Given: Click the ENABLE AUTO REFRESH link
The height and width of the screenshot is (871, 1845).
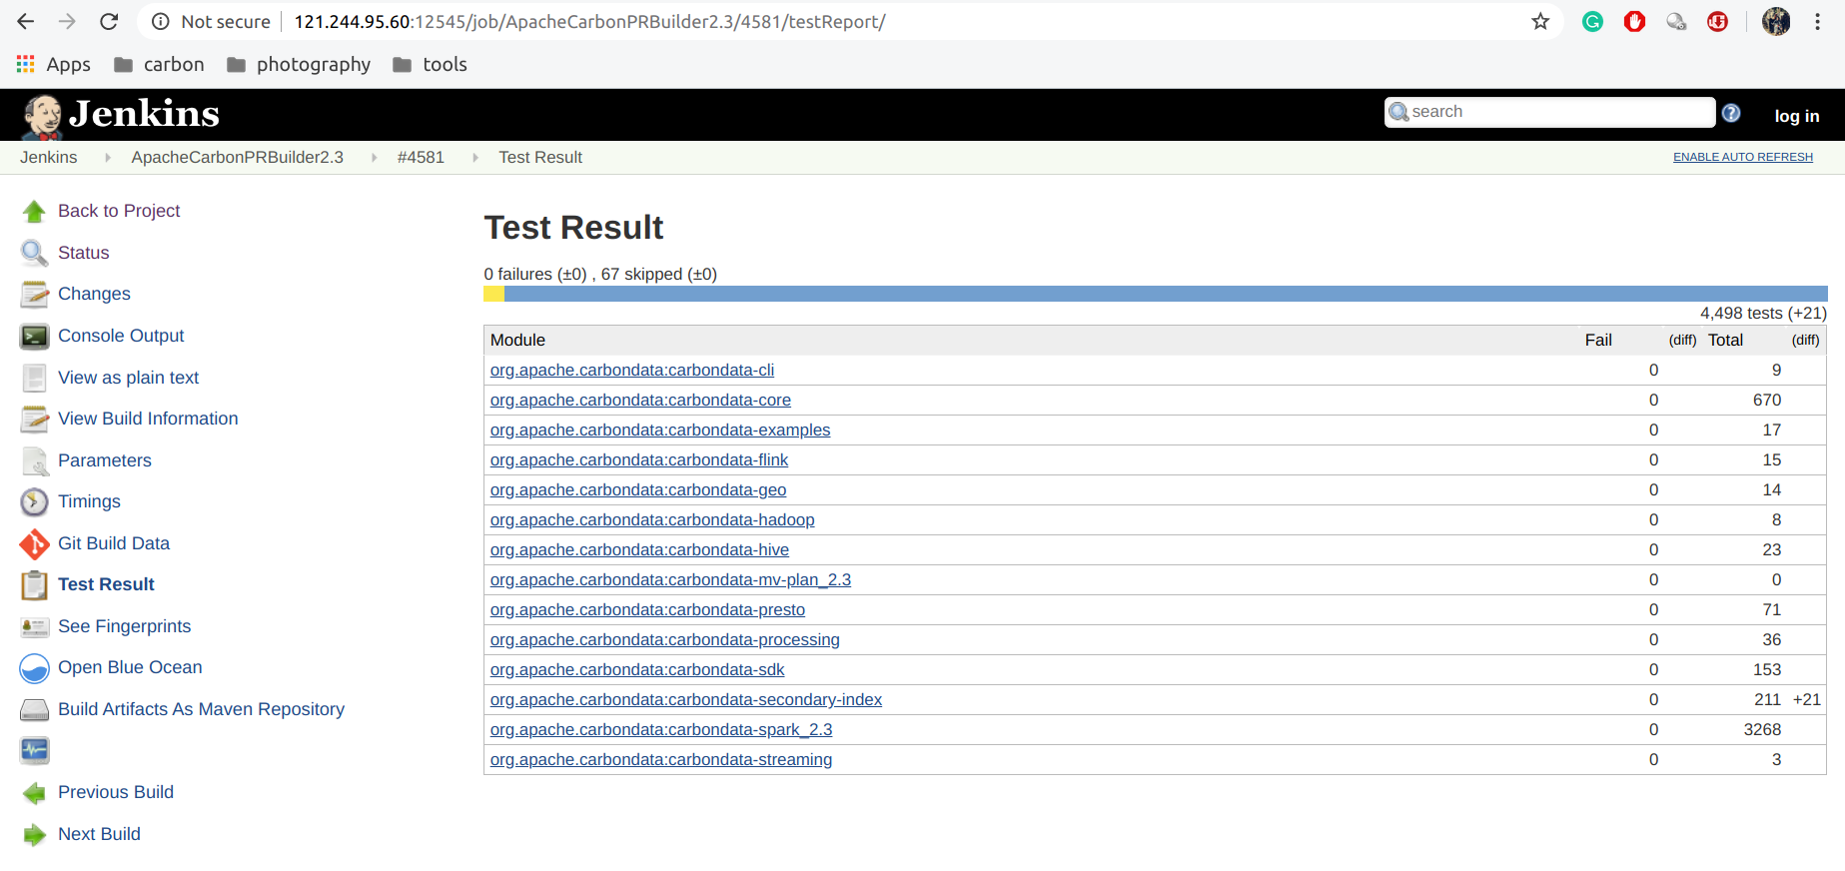Looking at the screenshot, I should pos(1743,157).
